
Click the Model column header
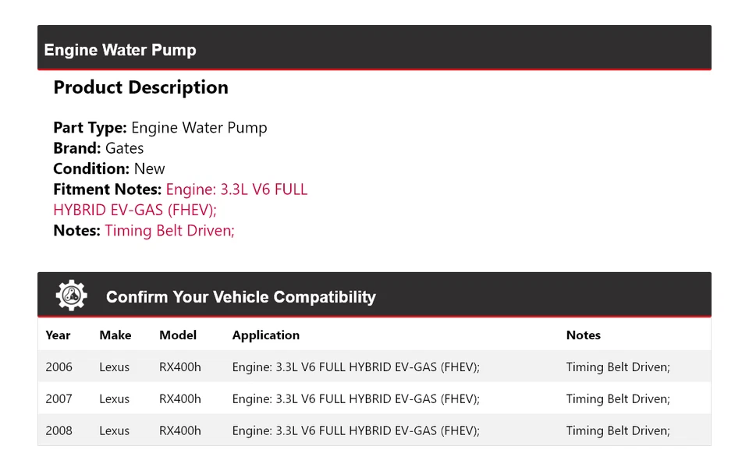[178, 335]
